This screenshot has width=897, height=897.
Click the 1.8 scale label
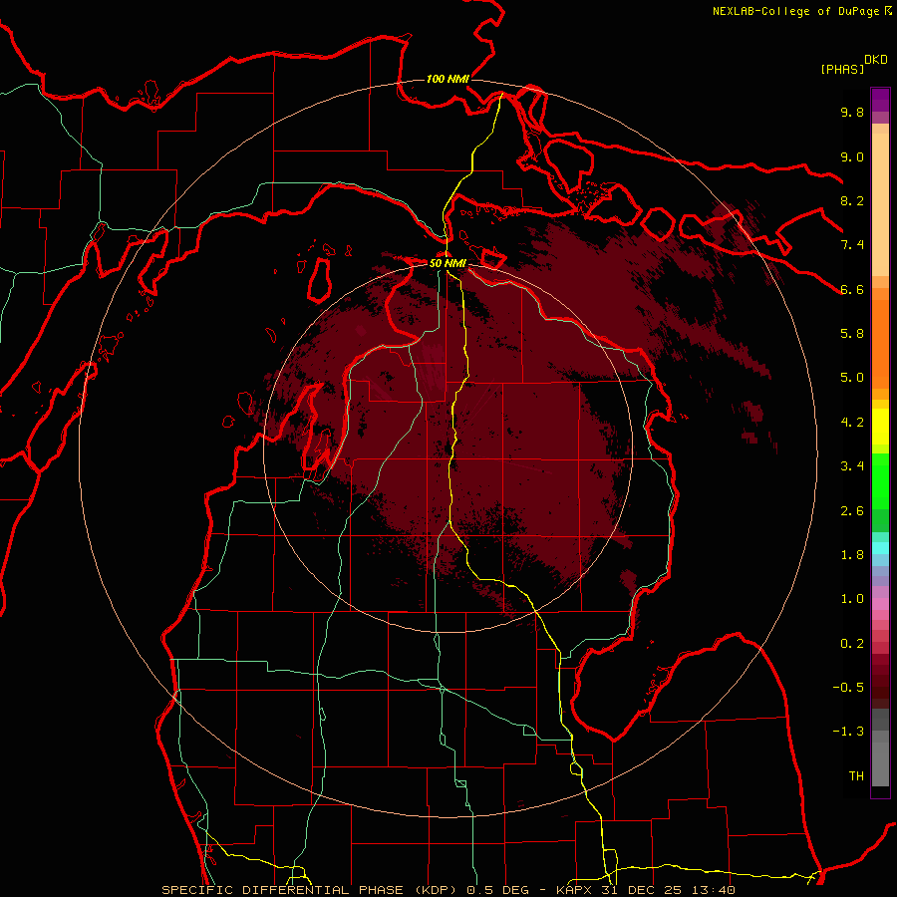pos(852,555)
